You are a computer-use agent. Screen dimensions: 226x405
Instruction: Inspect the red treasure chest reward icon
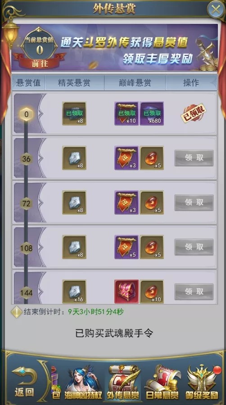click(127, 292)
